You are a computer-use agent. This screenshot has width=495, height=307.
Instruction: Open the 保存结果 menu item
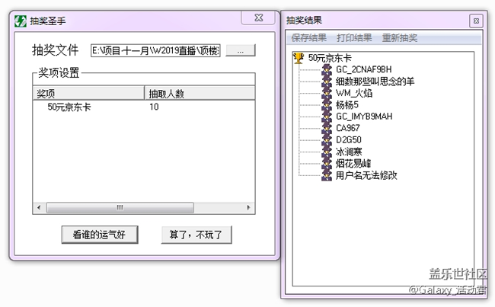[308, 38]
